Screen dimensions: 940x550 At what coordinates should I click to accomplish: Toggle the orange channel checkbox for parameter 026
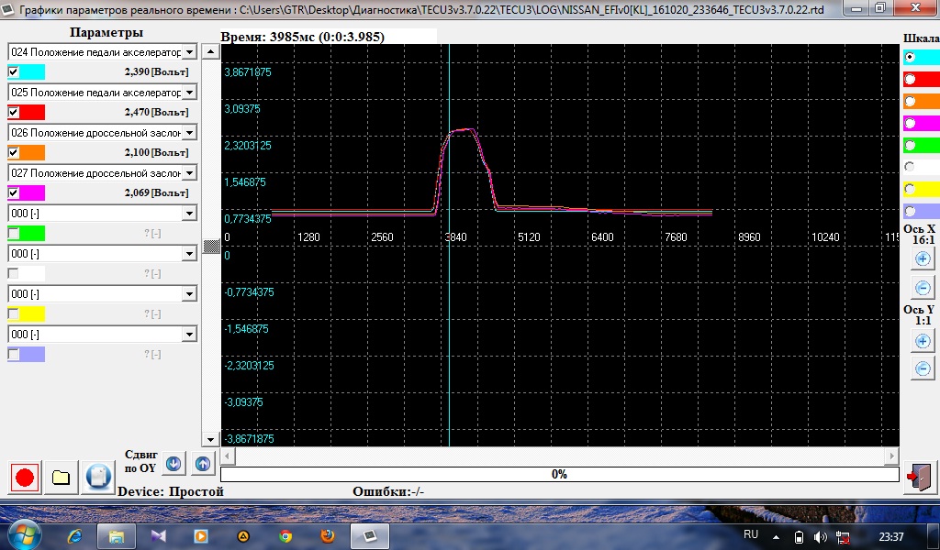[x=14, y=152]
